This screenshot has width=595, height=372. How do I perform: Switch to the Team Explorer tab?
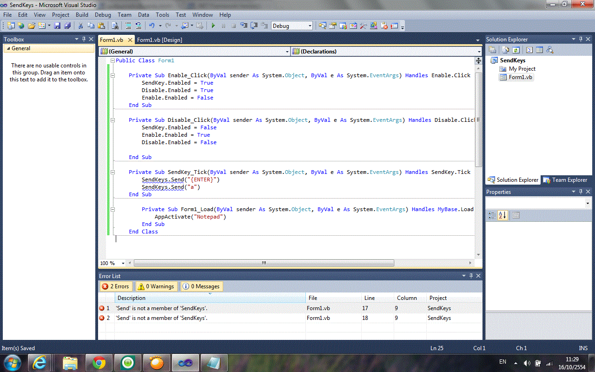click(565, 180)
